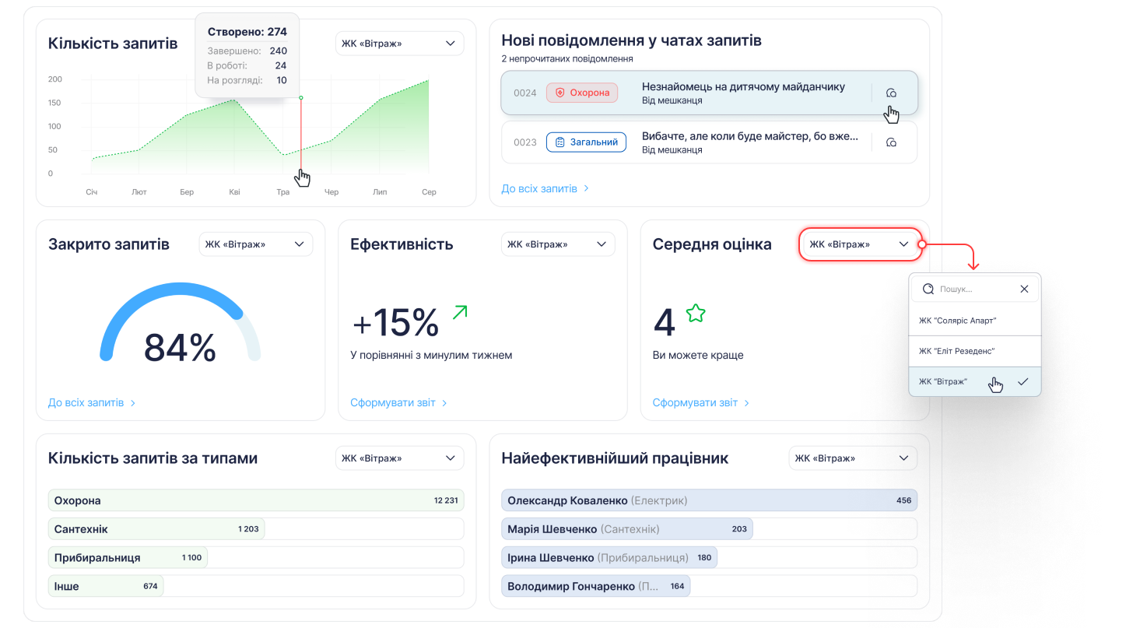Click 2 непрочитаних повідомлення text
Screen dimensions: 1126x628
coord(567,59)
